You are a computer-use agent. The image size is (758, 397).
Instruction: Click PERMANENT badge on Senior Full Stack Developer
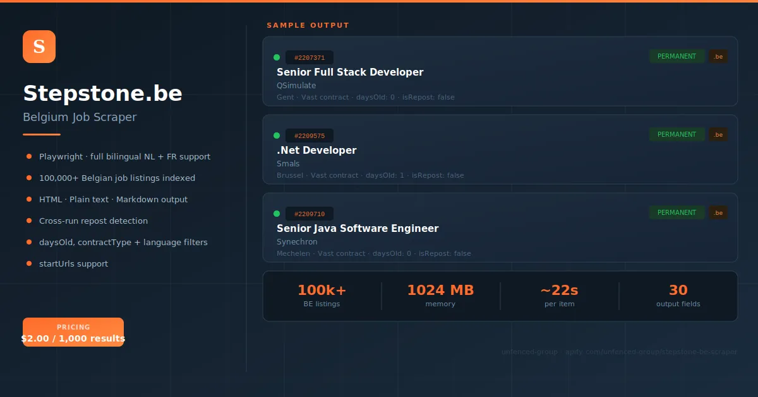coord(677,56)
